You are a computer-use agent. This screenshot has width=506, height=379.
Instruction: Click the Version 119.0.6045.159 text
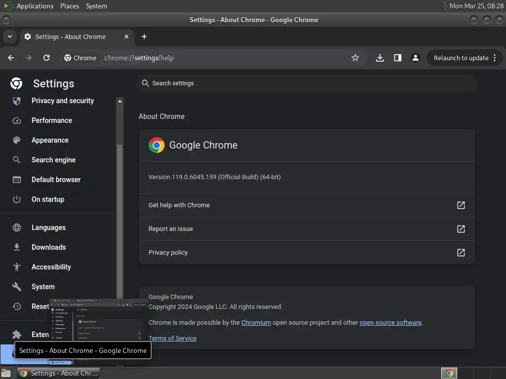pyautogui.click(x=214, y=177)
